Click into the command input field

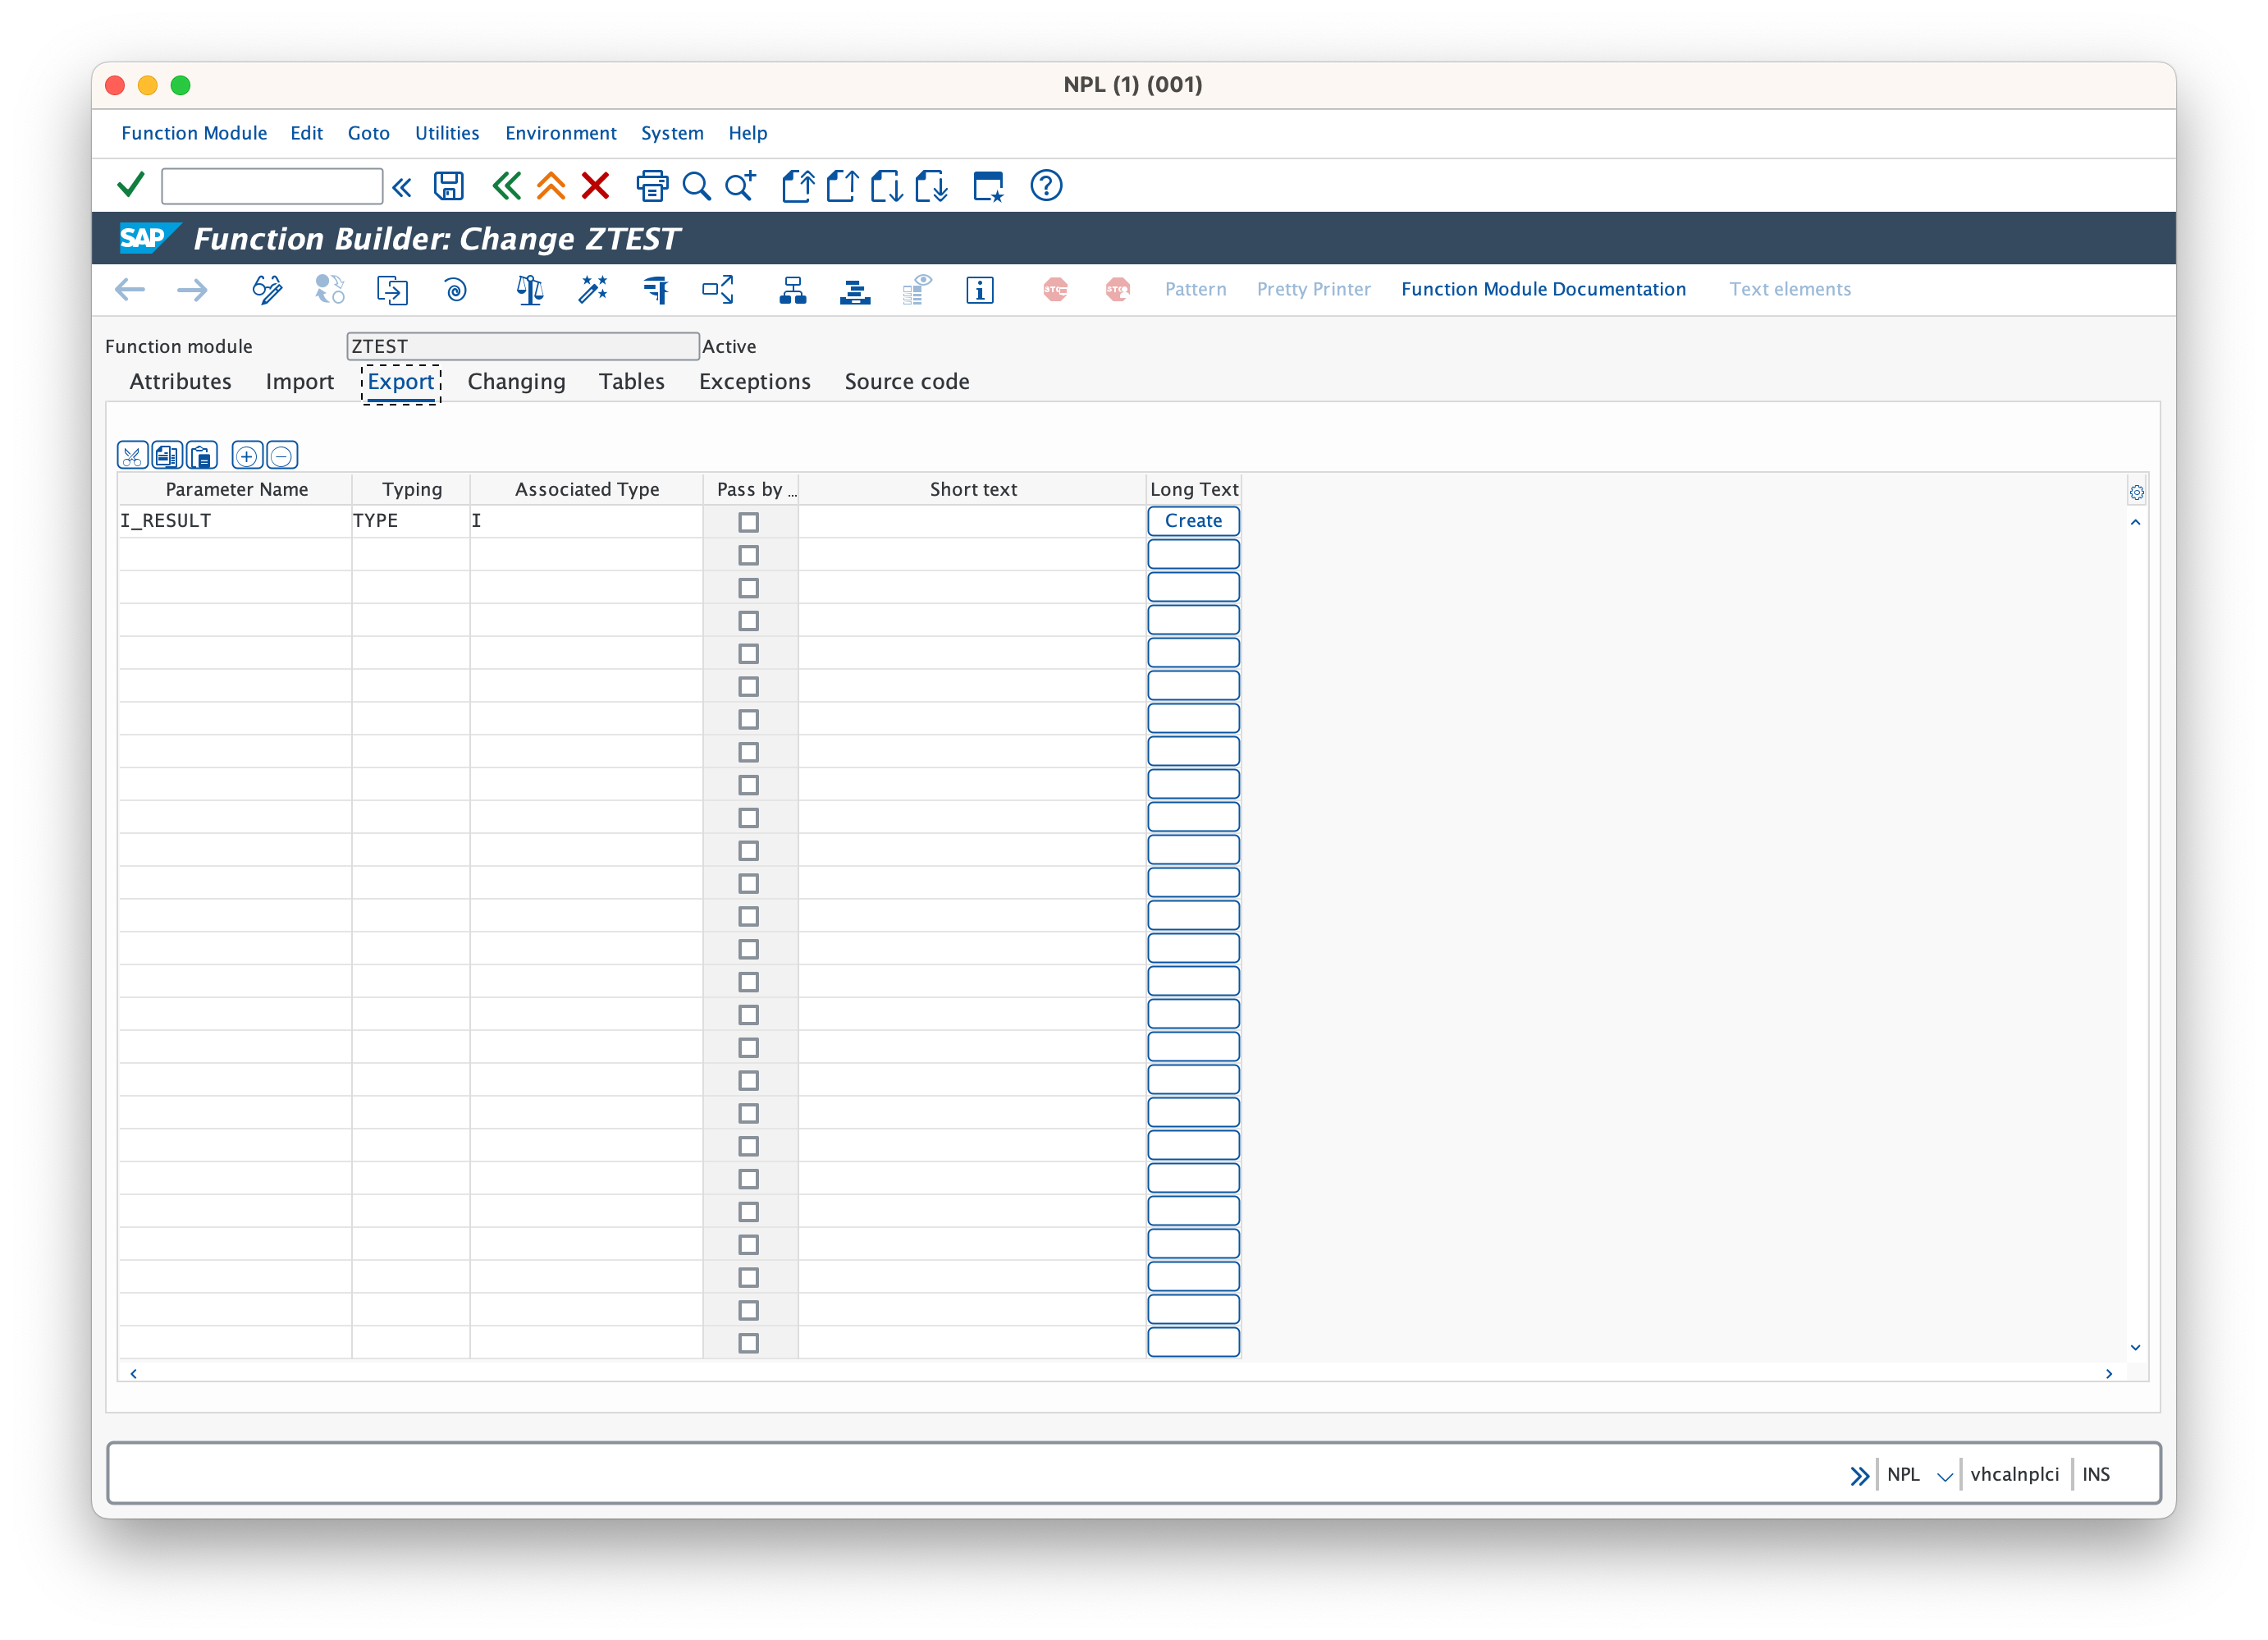point(271,186)
